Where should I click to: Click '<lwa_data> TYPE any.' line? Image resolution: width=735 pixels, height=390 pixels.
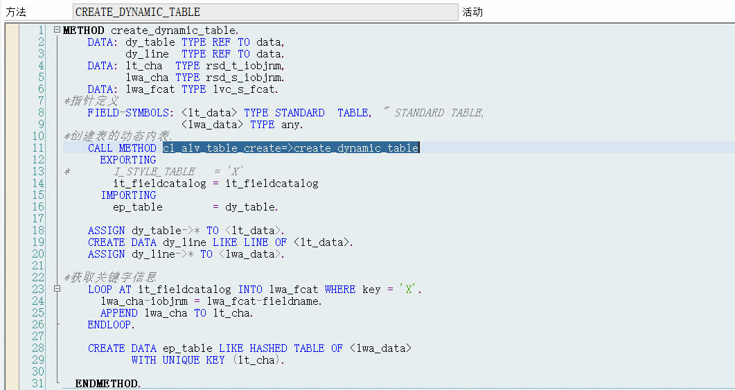(x=242, y=125)
